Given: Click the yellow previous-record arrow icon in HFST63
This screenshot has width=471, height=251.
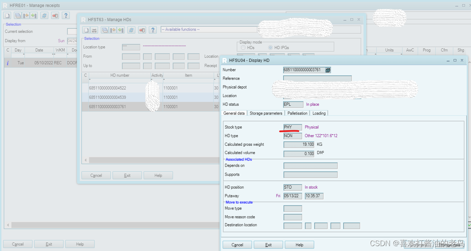Looking at the screenshot, I should (113, 30).
